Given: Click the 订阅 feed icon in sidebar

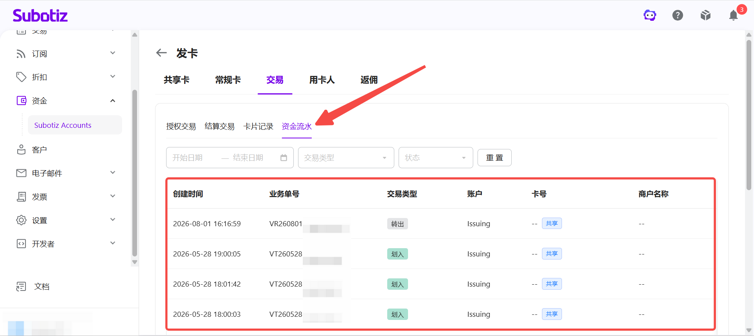Looking at the screenshot, I should [x=21, y=54].
